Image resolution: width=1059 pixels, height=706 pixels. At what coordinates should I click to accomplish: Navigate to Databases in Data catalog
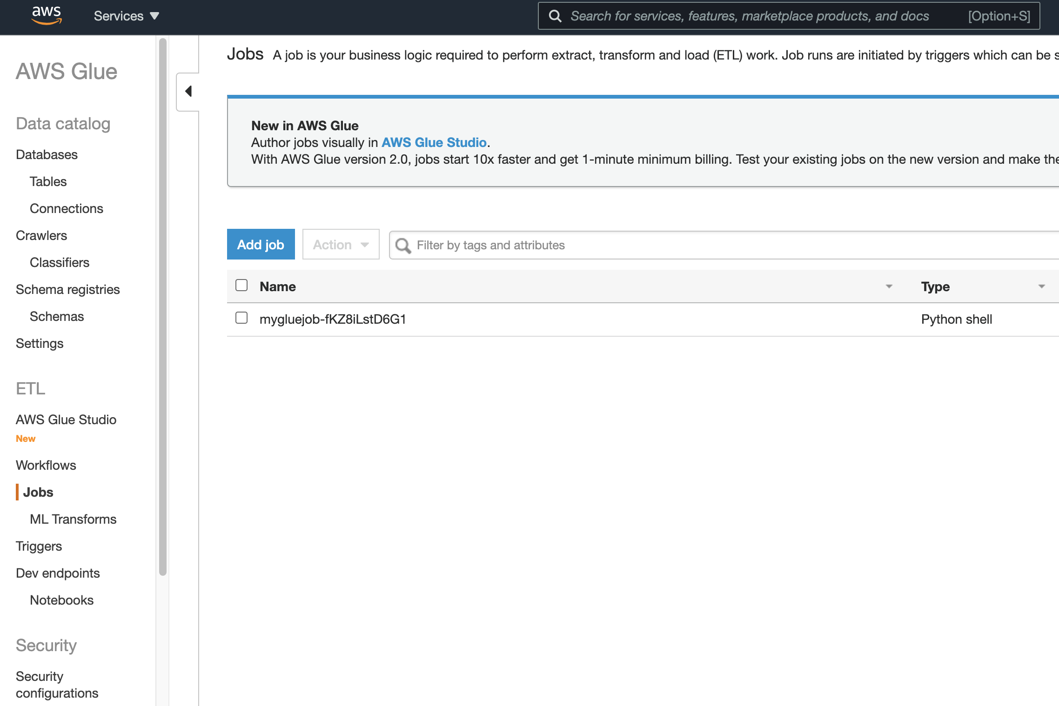point(47,154)
